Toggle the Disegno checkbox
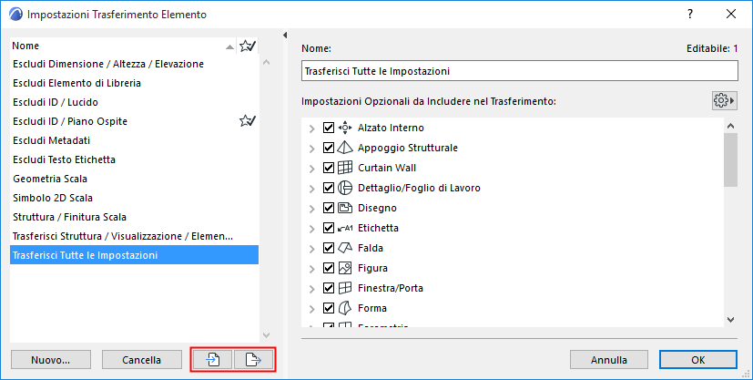 (x=329, y=208)
